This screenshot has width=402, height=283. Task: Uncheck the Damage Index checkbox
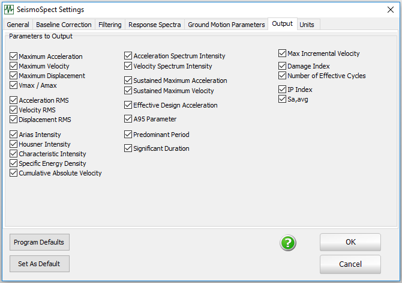click(283, 66)
